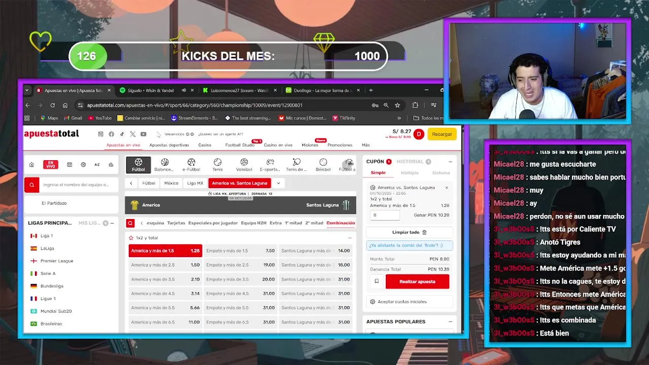Click Limpiar todo button
The image size is (649, 365).
(x=409, y=232)
